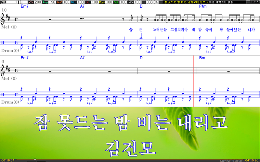The height and width of the screenshot is (162, 260).
Task: Set the Vol value field showing 200
Action: [38, 2]
